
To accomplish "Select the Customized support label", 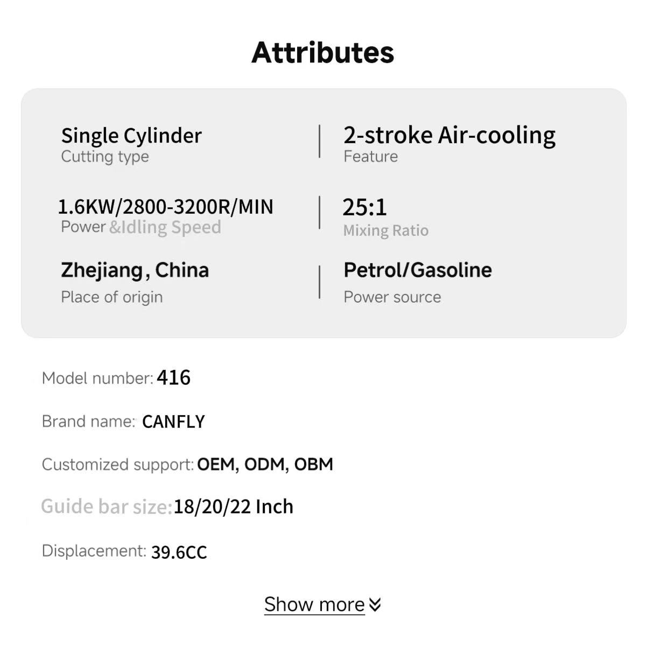I will tap(118, 465).
